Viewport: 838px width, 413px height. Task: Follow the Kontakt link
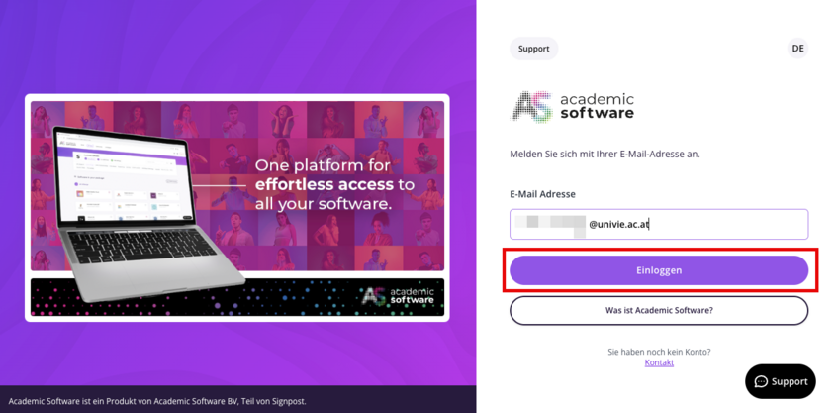pyautogui.click(x=659, y=362)
